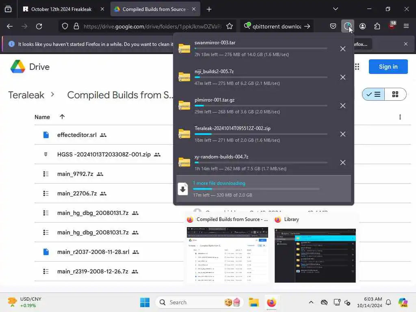Close the October 12th Freakleak tab

click(x=102, y=9)
